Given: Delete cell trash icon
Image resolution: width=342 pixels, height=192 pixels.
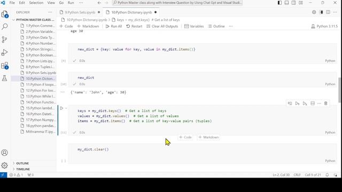Looking at the screenshot, I should 325,103.
